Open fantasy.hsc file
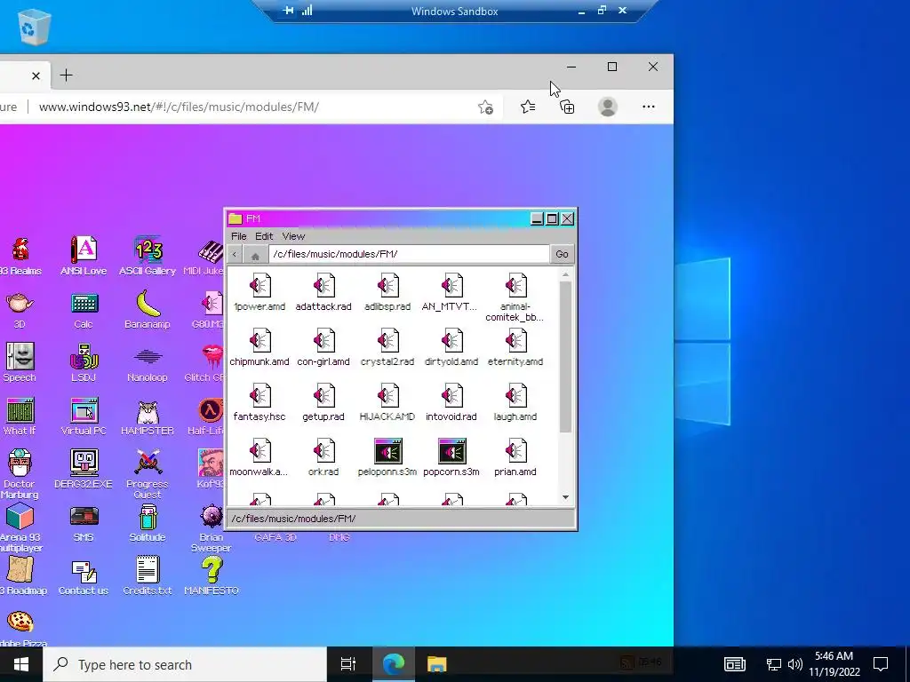 [x=259, y=402]
